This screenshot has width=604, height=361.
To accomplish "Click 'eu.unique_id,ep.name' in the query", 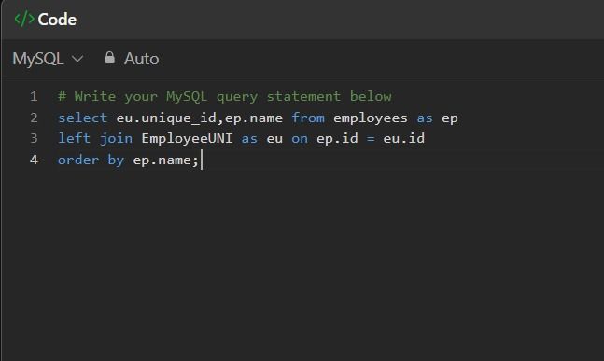I will coord(200,118).
